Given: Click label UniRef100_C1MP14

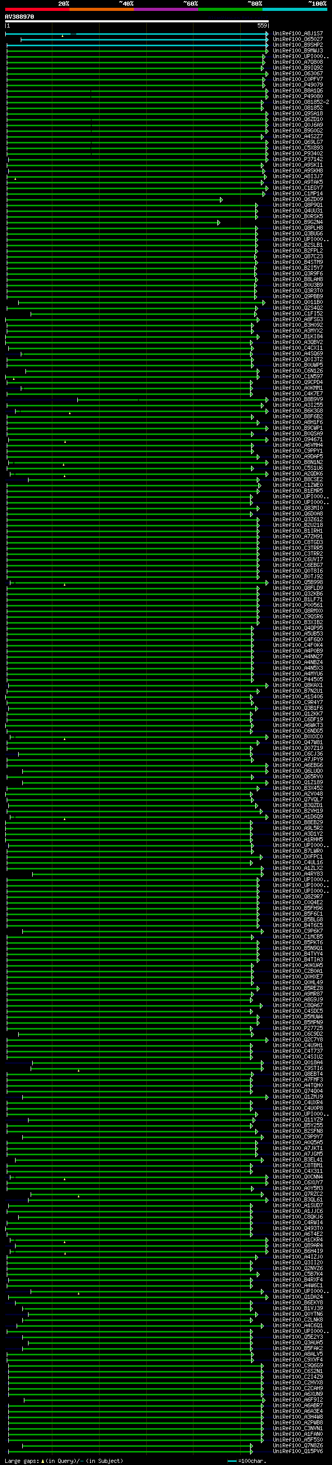Looking at the screenshot, I should click(x=298, y=194).
